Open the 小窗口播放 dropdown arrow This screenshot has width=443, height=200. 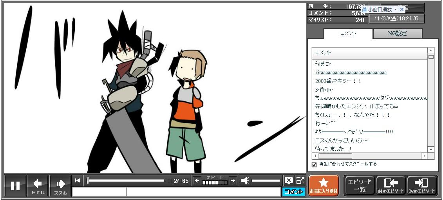[x=395, y=9]
